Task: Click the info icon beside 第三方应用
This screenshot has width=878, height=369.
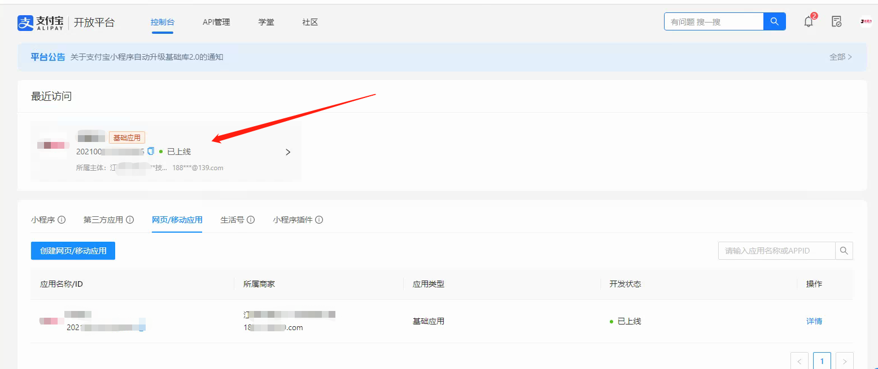Action: 130,220
